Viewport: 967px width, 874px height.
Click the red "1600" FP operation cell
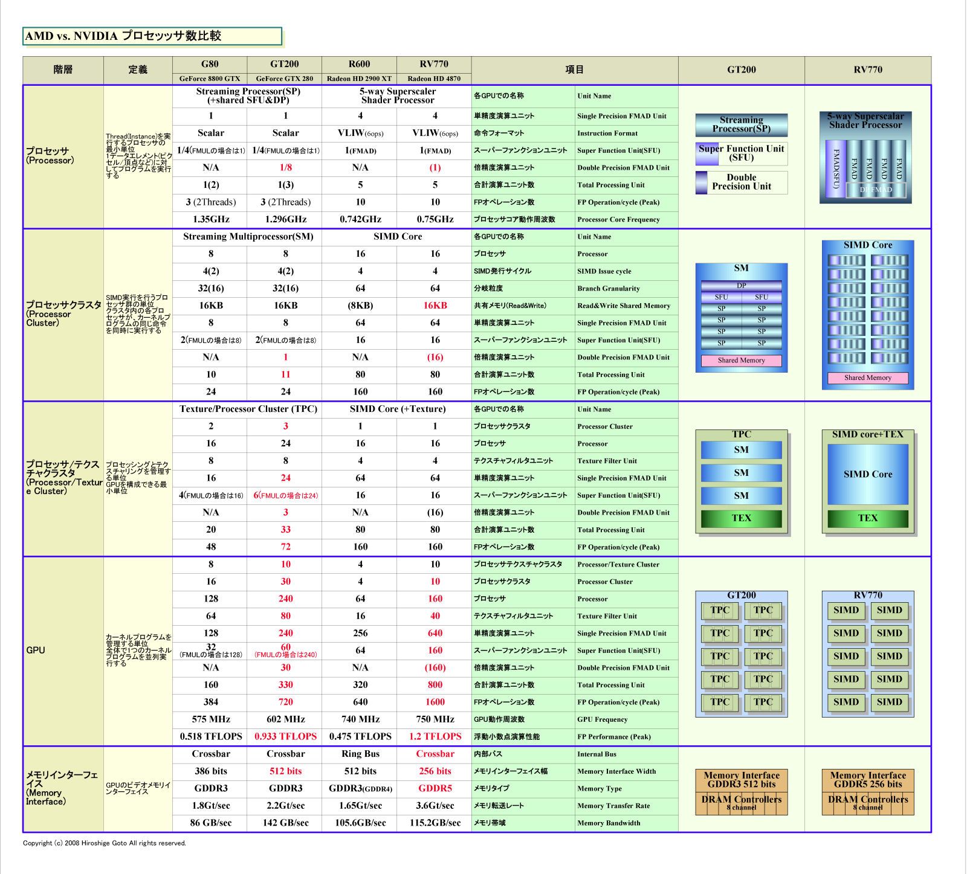point(435,702)
